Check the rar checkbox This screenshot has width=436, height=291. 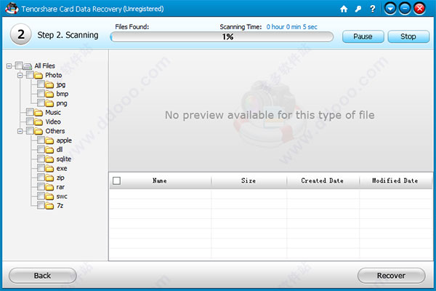tap(41, 186)
